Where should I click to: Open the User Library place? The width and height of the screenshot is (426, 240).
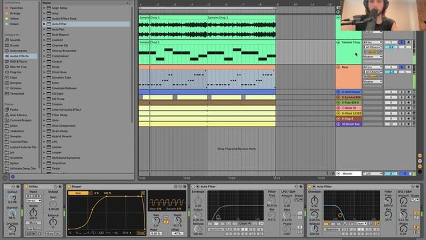pyautogui.click(x=18, y=115)
